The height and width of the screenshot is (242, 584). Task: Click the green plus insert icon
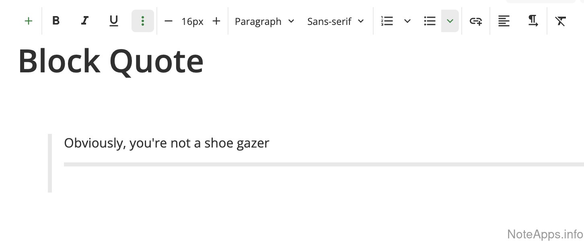pos(28,21)
